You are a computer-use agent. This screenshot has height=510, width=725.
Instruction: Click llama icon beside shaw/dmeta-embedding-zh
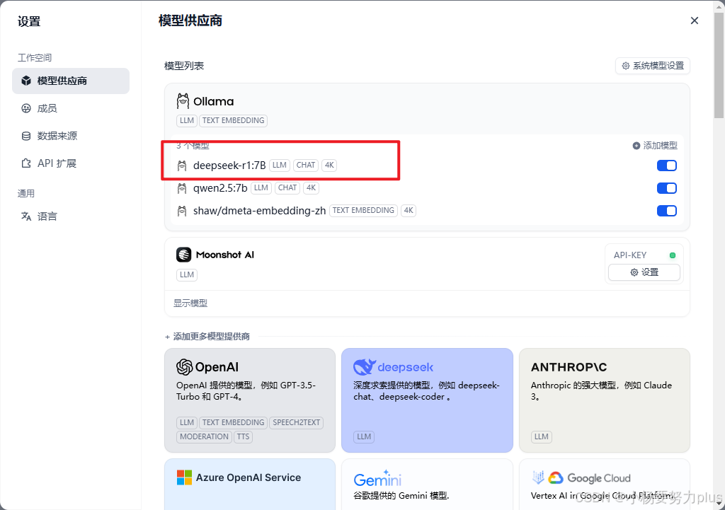pos(182,211)
